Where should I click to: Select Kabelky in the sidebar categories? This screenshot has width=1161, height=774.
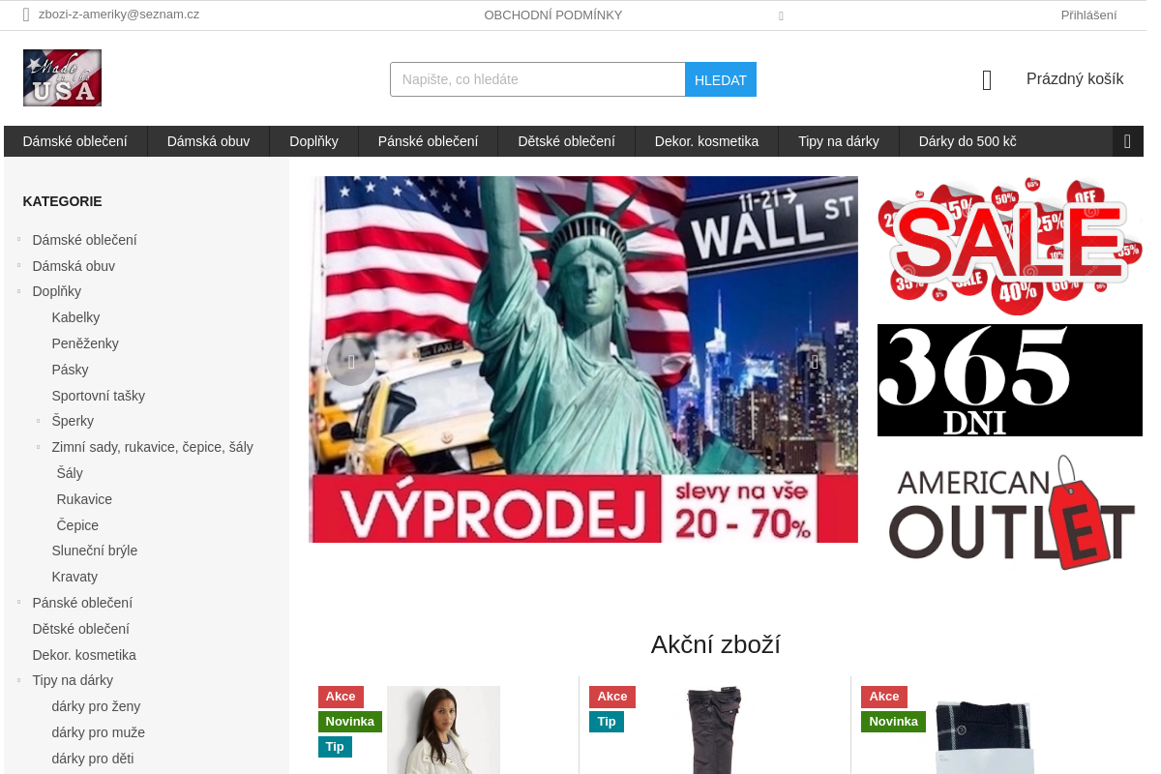(x=75, y=317)
